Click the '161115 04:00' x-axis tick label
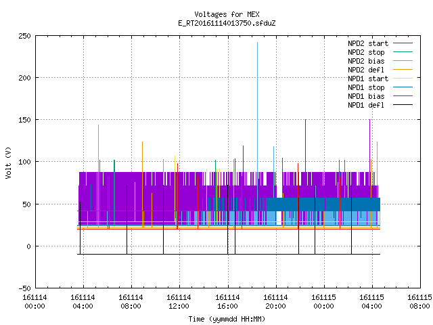Viewport: 433px width, 325px height. (x=371, y=302)
